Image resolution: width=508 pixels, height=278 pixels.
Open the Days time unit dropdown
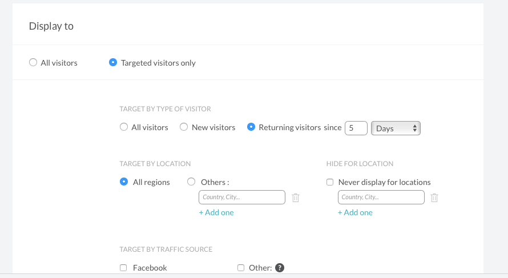click(x=396, y=128)
